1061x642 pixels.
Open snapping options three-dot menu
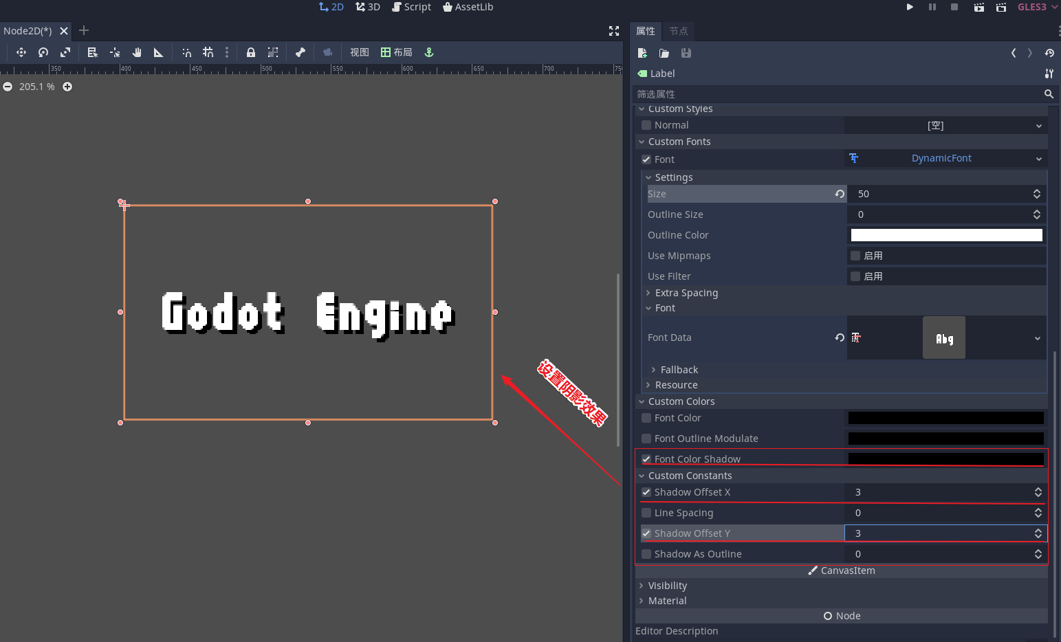pos(227,52)
